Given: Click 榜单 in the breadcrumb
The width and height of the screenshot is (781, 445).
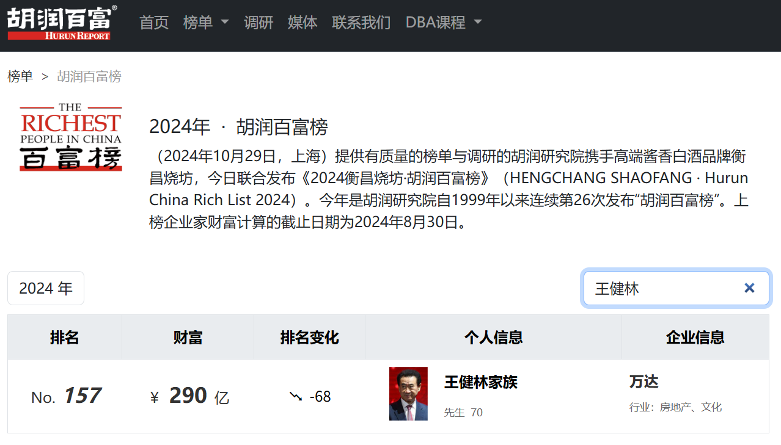Looking at the screenshot, I should [20, 76].
